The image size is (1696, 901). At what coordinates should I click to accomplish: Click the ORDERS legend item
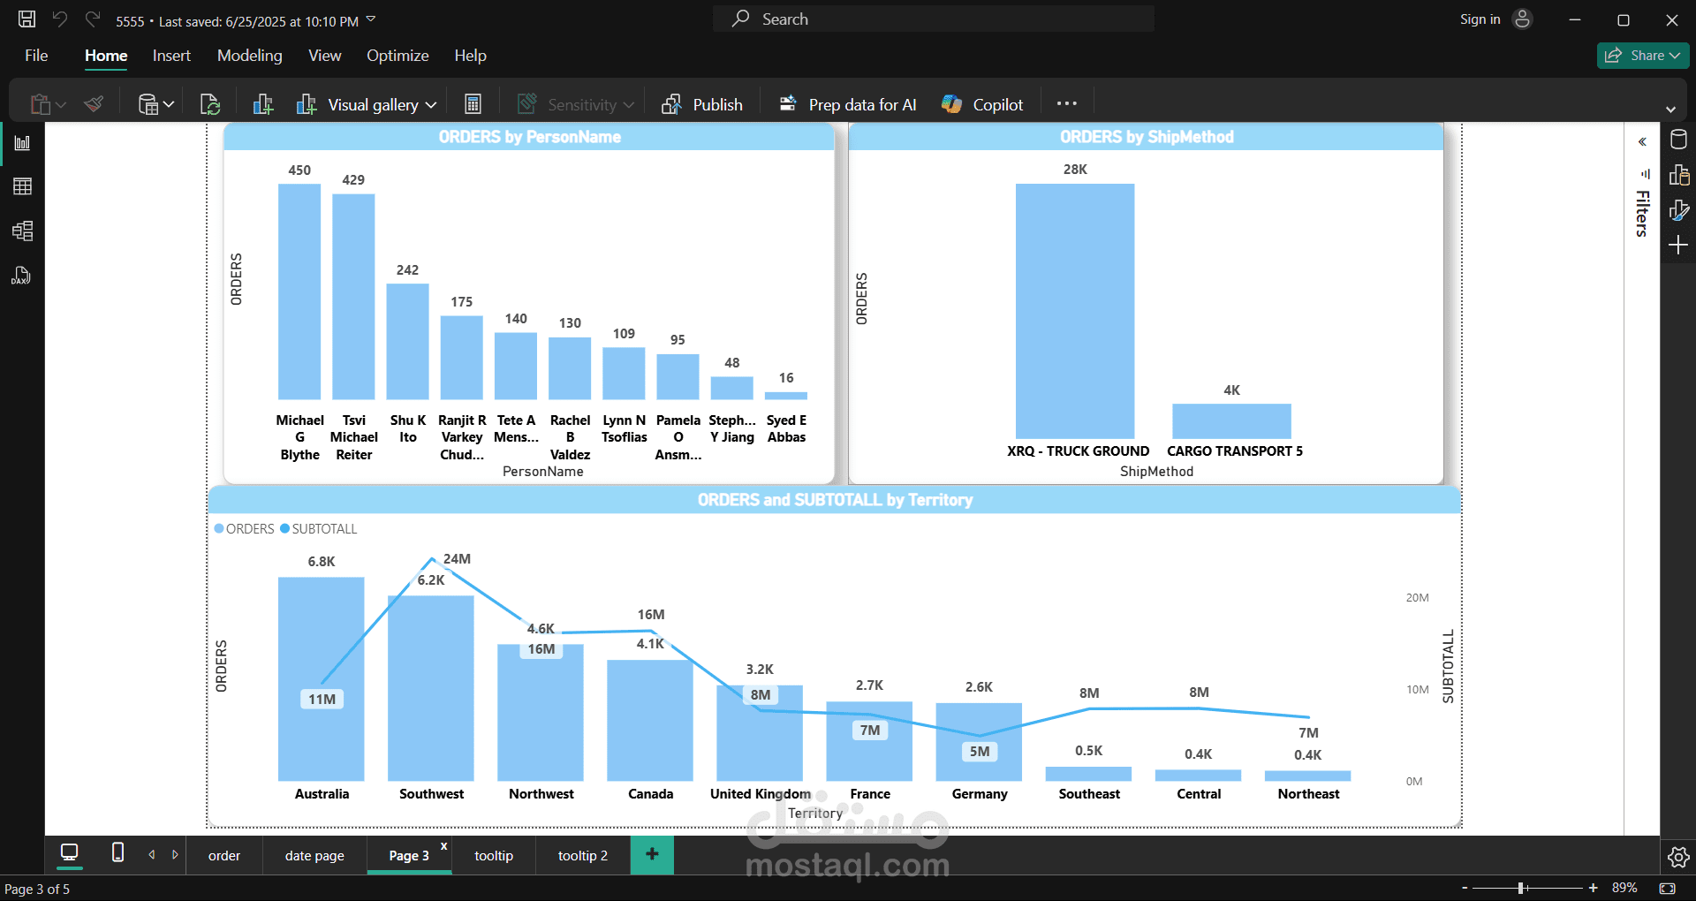(x=245, y=528)
